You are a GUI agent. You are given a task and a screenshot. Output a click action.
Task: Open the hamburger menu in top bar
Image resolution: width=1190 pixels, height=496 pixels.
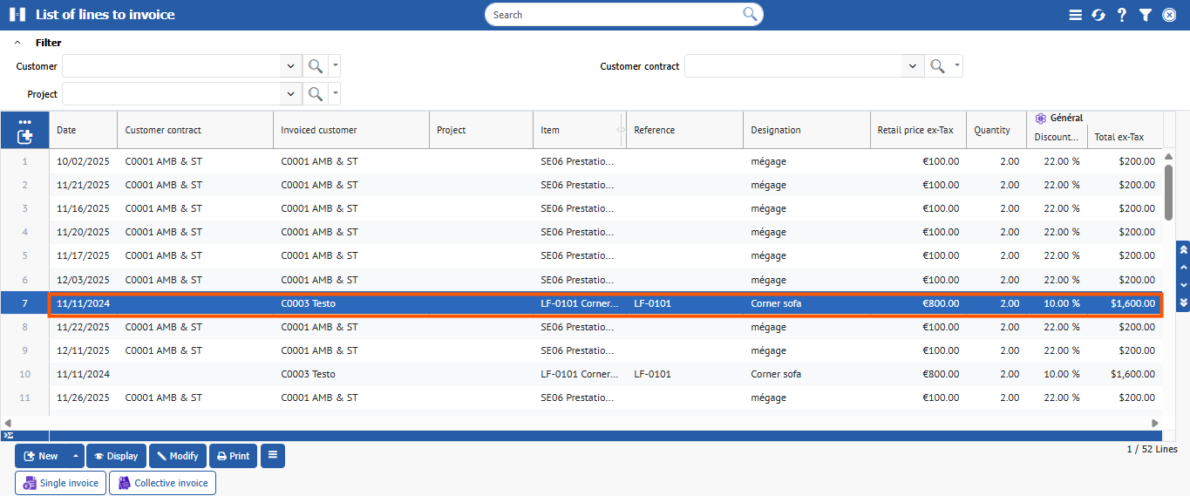pyautogui.click(x=1075, y=15)
